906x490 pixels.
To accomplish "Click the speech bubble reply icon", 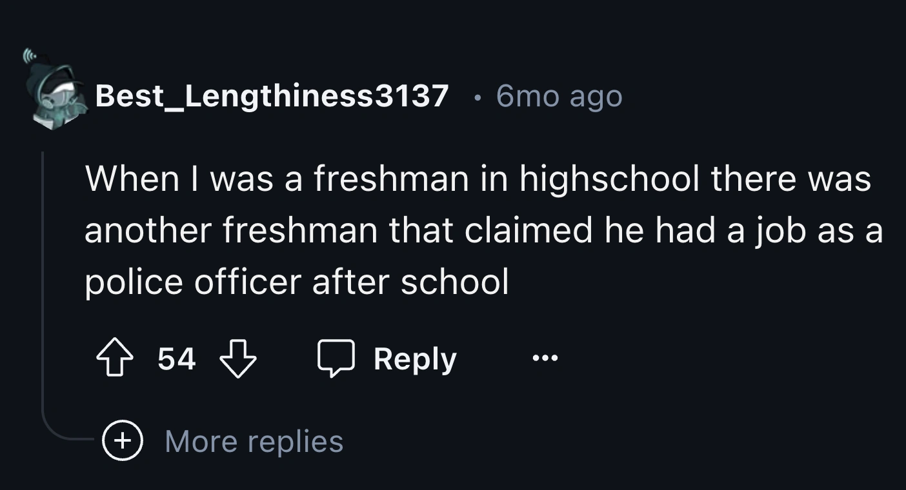I will (x=336, y=358).
